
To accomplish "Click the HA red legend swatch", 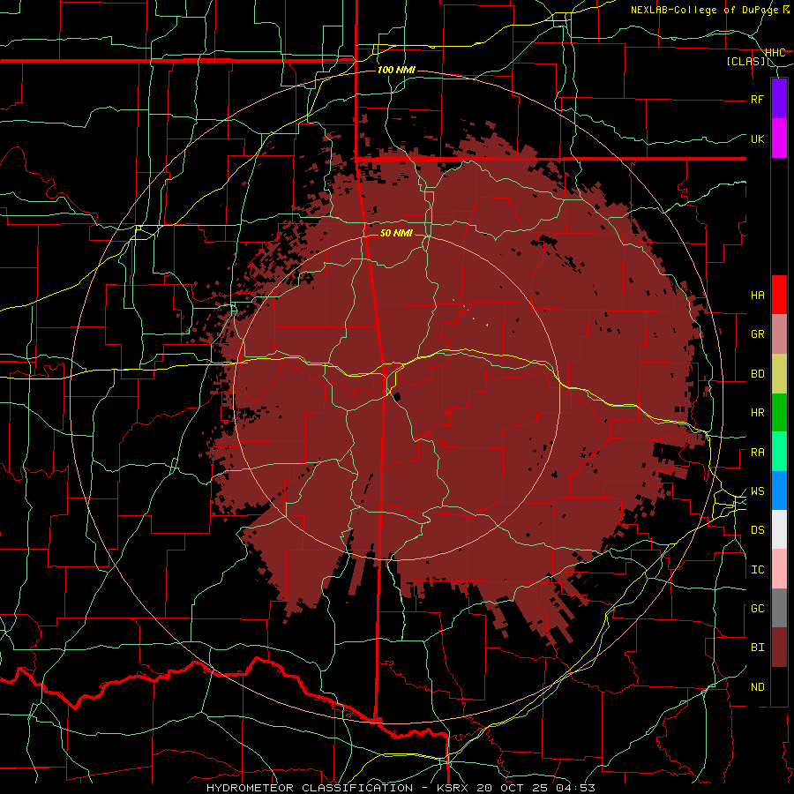I will pyautogui.click(x=779, y=295).
